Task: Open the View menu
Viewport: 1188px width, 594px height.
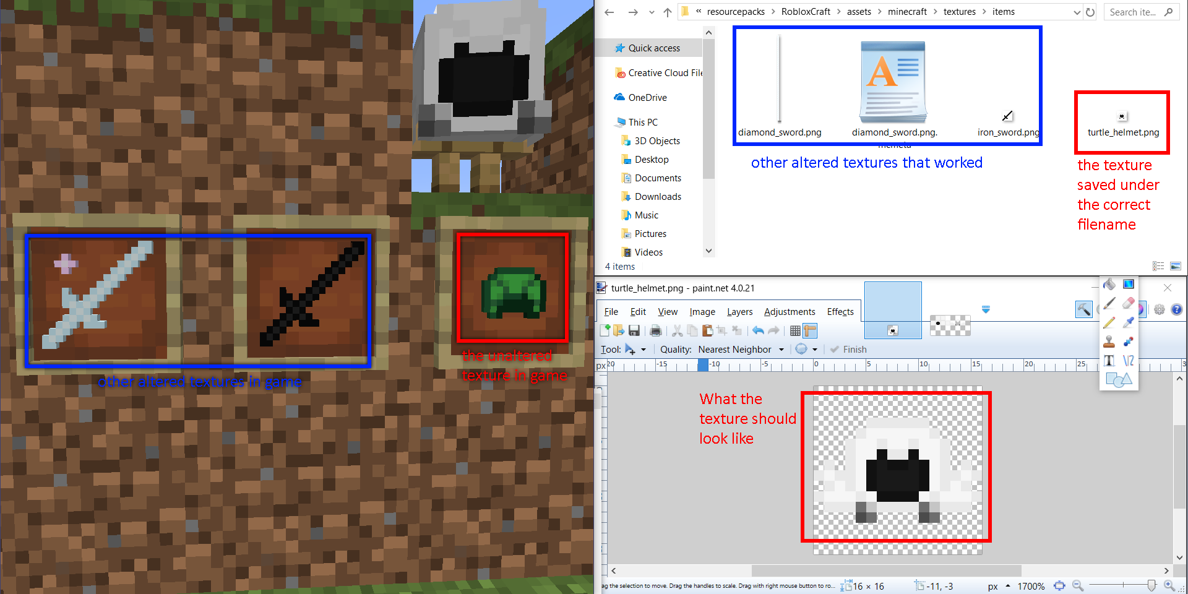Action: coord(668,312)
